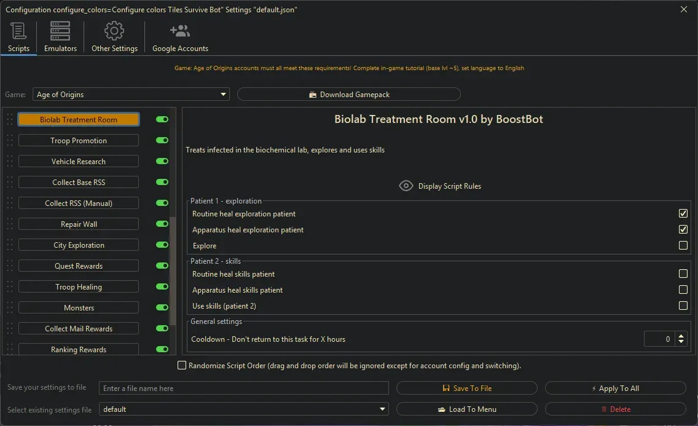Click drag handle beside Troop Promotion
Viewport: 698px width, 426px height.
click(x=9, y=141)
